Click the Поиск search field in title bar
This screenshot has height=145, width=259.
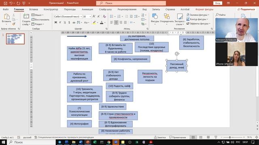tap(131, 3)
